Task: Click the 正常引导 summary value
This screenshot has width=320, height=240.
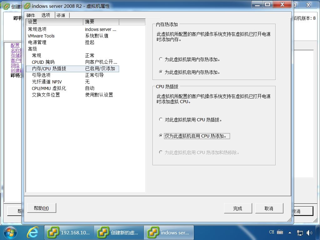Action: [94, 75]
